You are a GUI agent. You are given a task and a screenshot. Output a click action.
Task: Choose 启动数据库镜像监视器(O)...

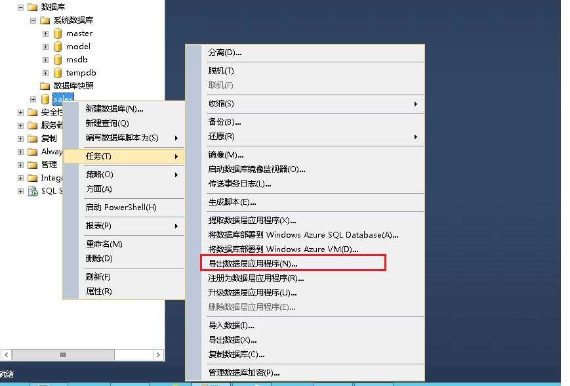coord(304,169)
